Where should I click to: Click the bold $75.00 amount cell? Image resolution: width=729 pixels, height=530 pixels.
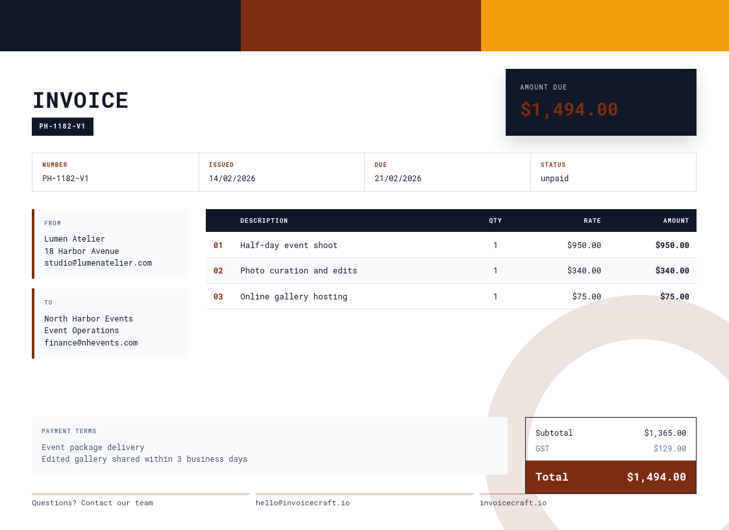pos(674,297)
